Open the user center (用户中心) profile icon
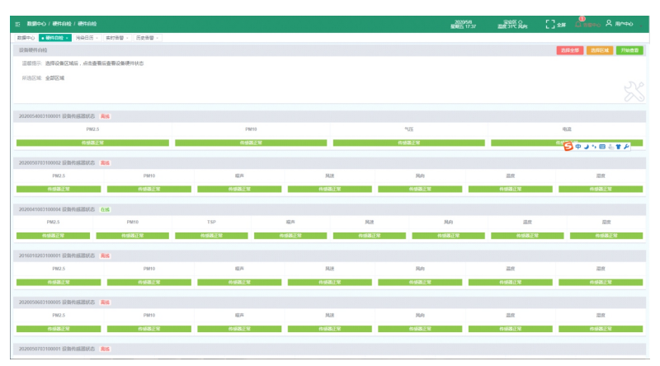The height and width of the screenshot is (366, 660). pyautogui.click(x=609, y=24)
